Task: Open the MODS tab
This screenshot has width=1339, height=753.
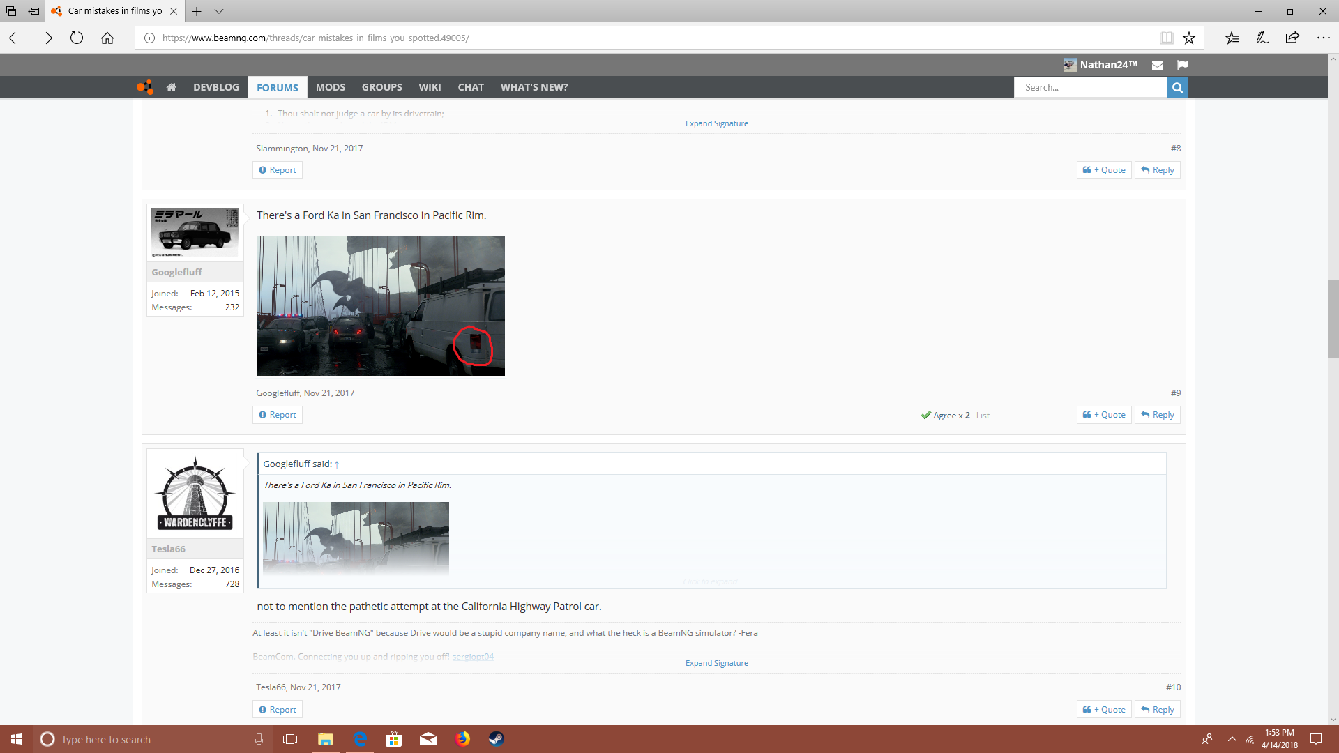Action: pos(331,87)
